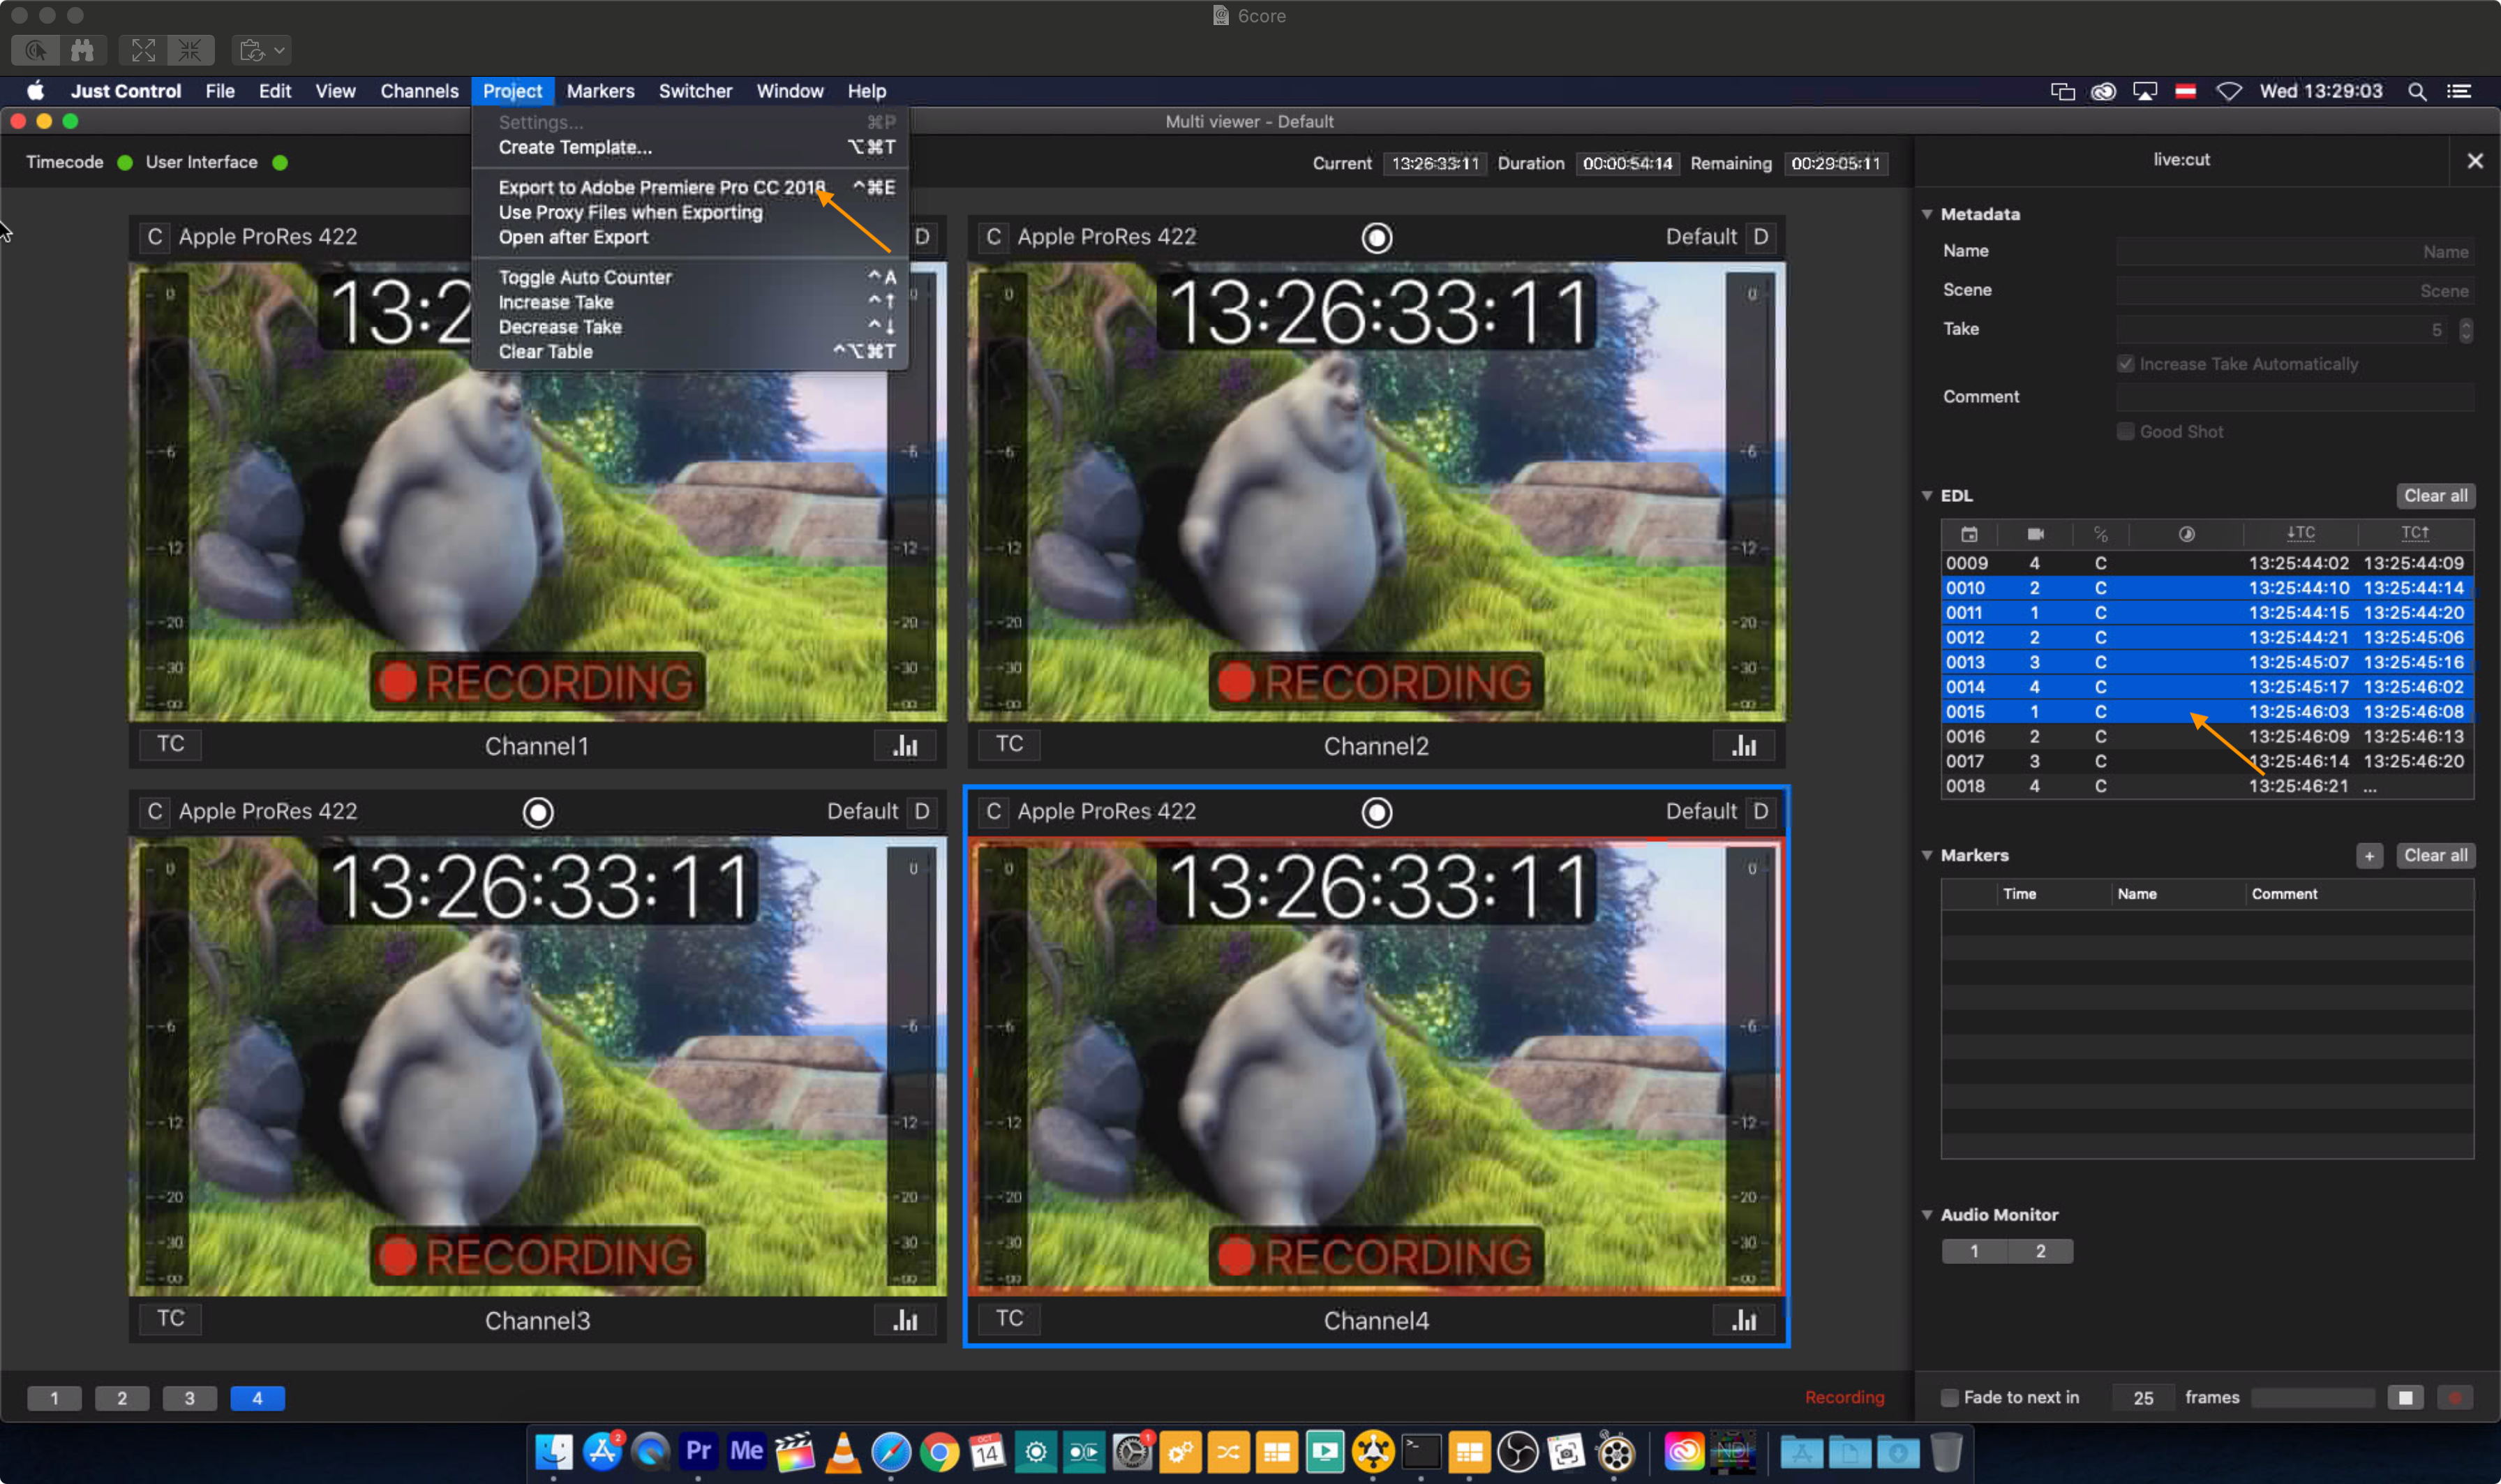Click the EDL C/D percent column icon
Image resolution: width=2501 pixels, height=1484 pixels.
coord(2101,534)
